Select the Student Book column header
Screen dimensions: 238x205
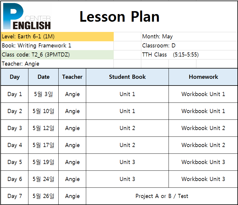point(127,77)
